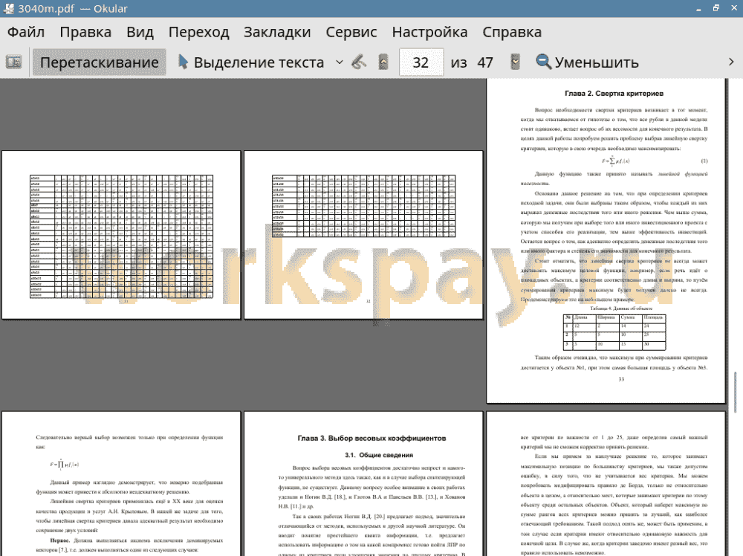743x556 pixels.
Task: Toggle the annotation pen tool icon
Action: click(359, 62)
